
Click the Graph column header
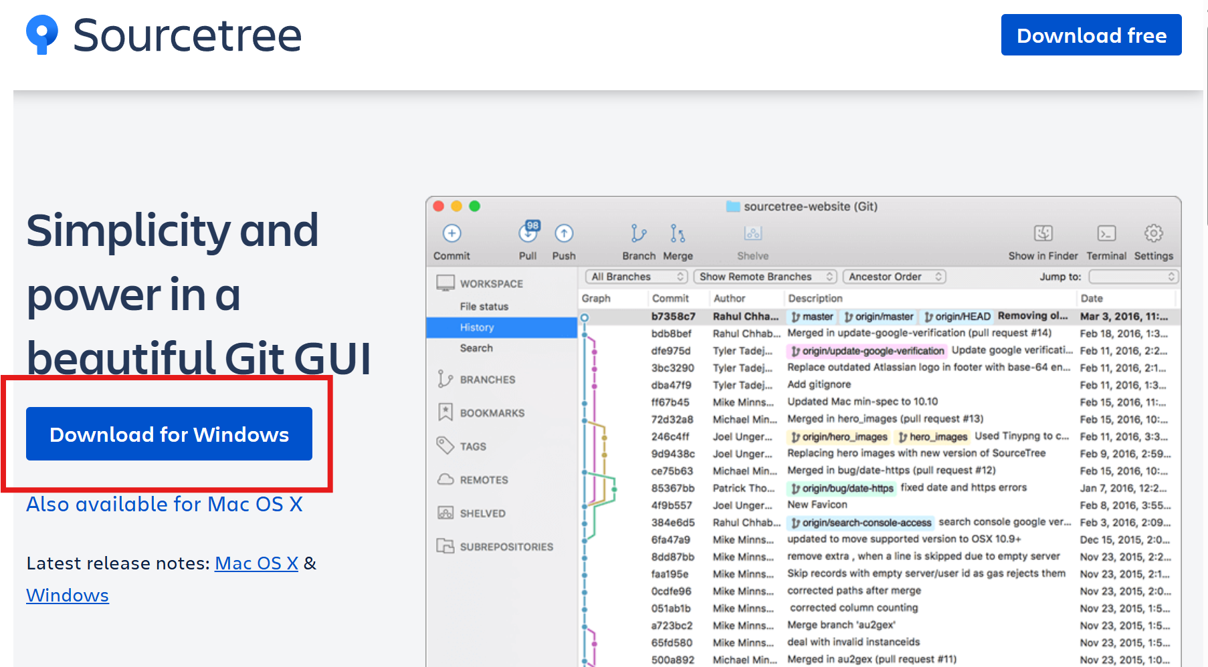tap(596, 298)
